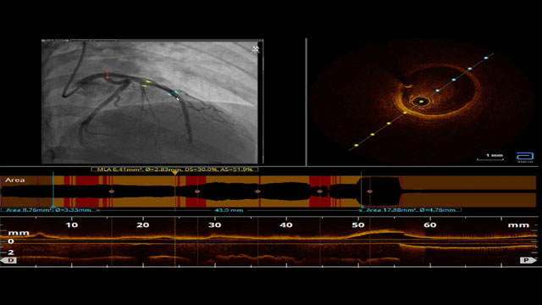Click the MLA 6.41mm² measurement label
This screenshot has width=542, height=305.
(174, 169)
